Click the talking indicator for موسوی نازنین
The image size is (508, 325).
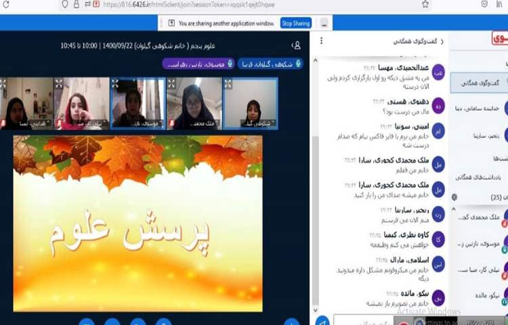point(198,64)
